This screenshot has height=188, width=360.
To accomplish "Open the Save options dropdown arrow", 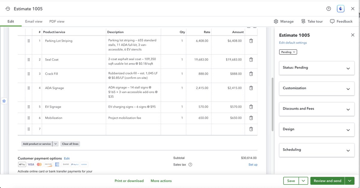I will pyautogui.click(x=304, y=181).
